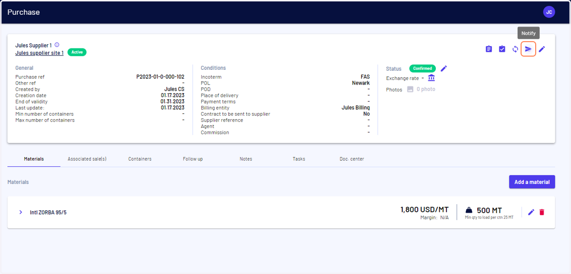Viewport: 571px width, 274px height.
Task: Click the Conditions section heading
Action: (x=213, y=68)
